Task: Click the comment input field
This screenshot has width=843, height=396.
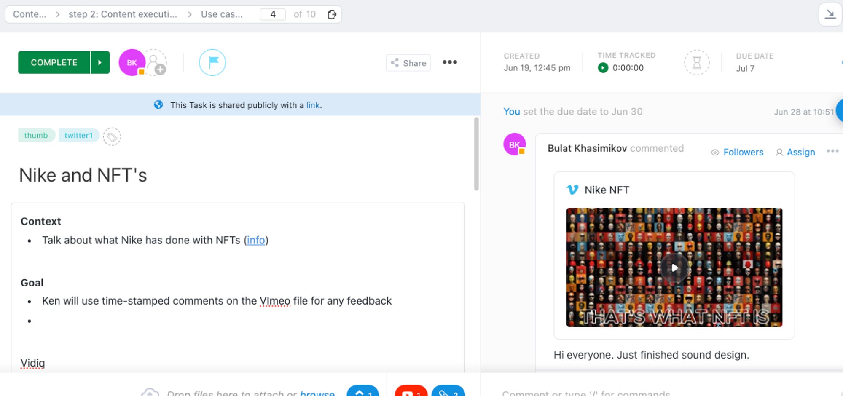Action: tap(662, 392)
